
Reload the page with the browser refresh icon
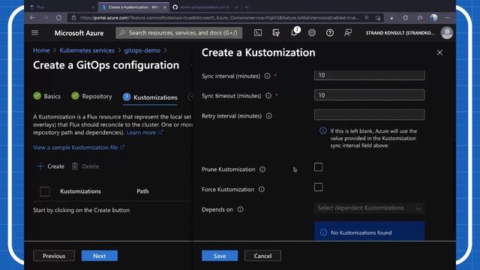click(x=58, y=18)
